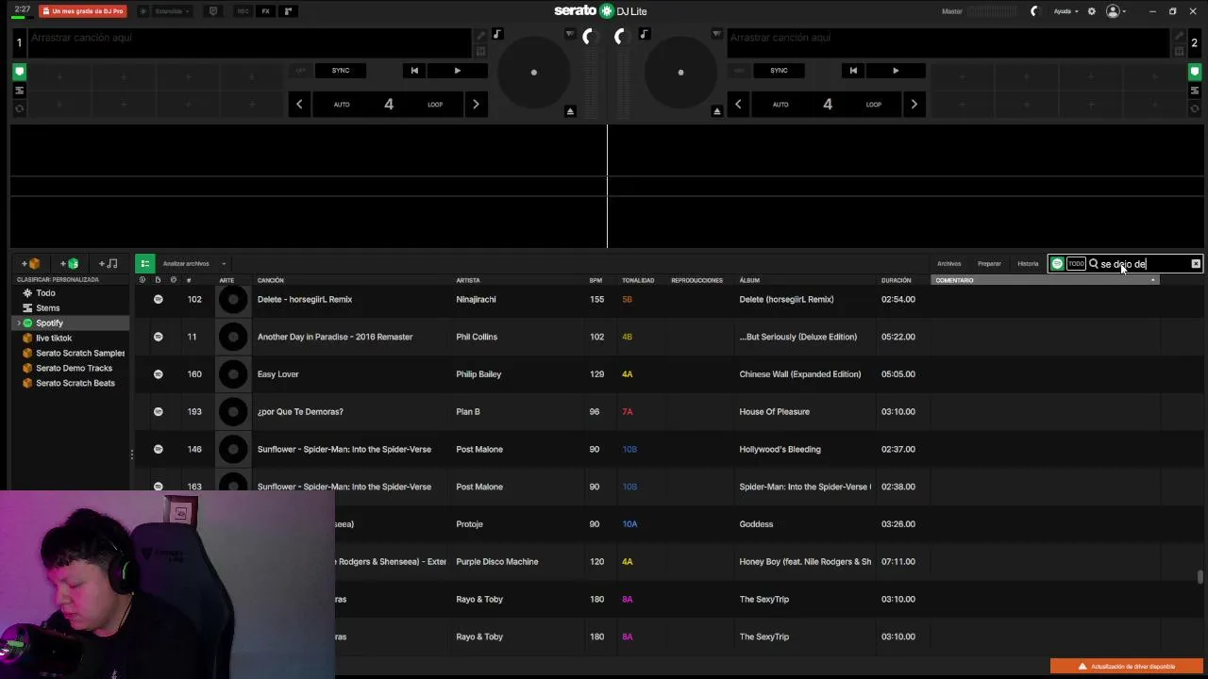Play deck 1

[458, 70]
